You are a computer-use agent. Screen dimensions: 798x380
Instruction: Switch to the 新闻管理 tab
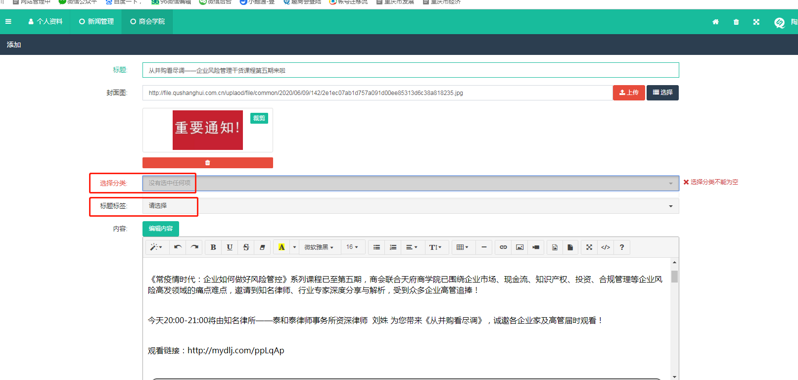[x=96, y=22]
